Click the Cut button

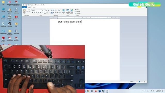pyautogui.click(x=28, y=10)
